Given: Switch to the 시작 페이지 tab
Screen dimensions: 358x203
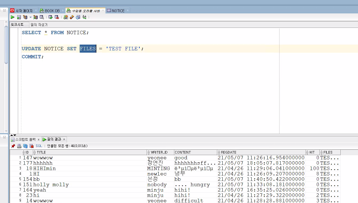Looking at the screenshot, I should point(24,11).
